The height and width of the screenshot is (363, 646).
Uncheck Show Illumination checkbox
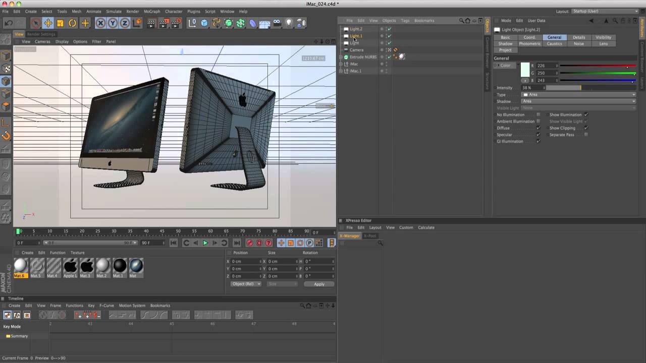coord(586,114)
